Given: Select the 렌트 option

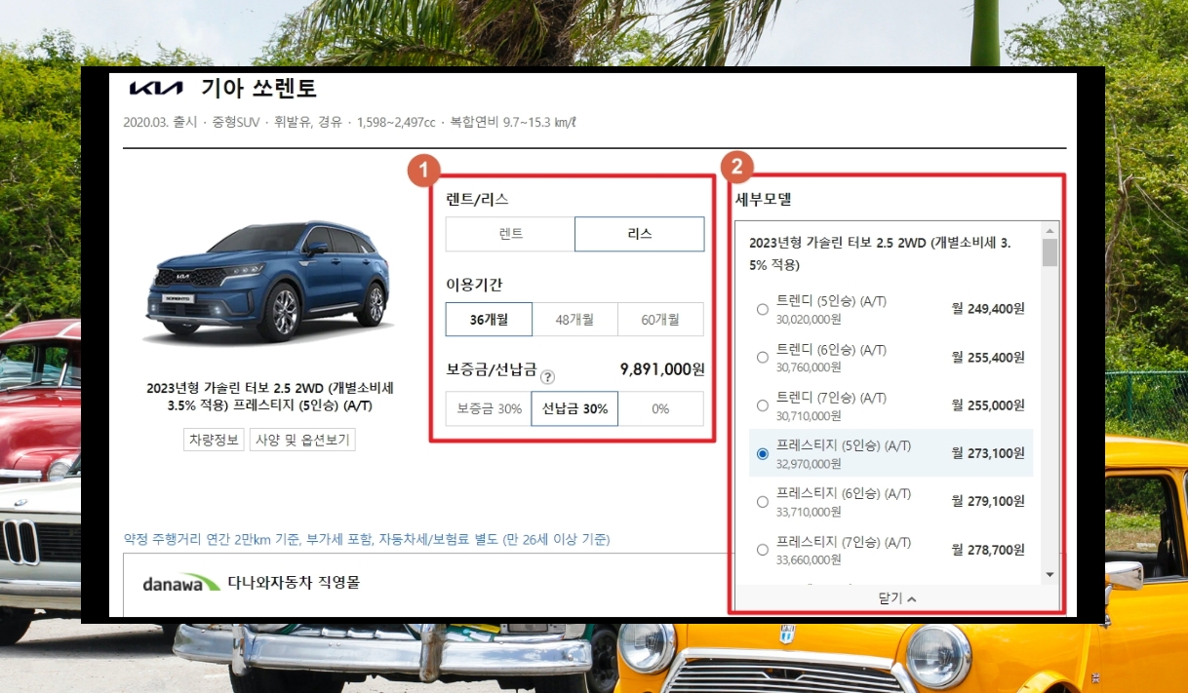Looking at the screenshot, I should (510, 234).
